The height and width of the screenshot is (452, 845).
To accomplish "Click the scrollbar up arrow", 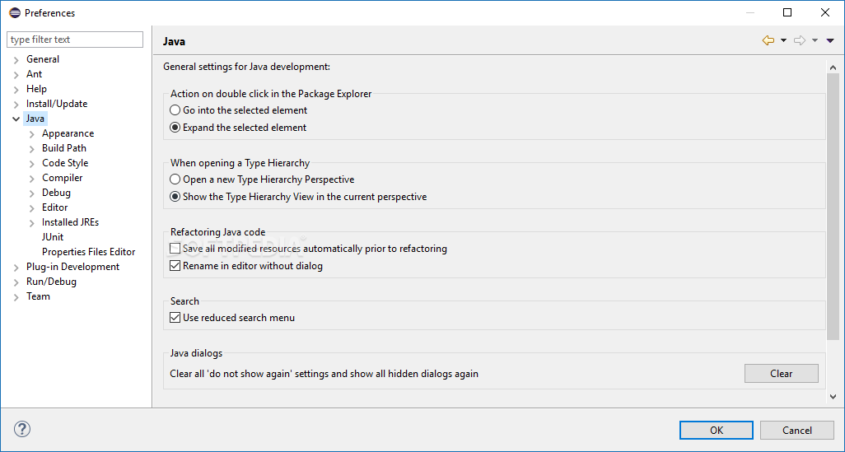I will point(833,68).
